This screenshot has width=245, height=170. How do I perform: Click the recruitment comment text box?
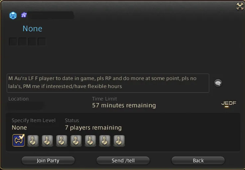click(108, 83)
